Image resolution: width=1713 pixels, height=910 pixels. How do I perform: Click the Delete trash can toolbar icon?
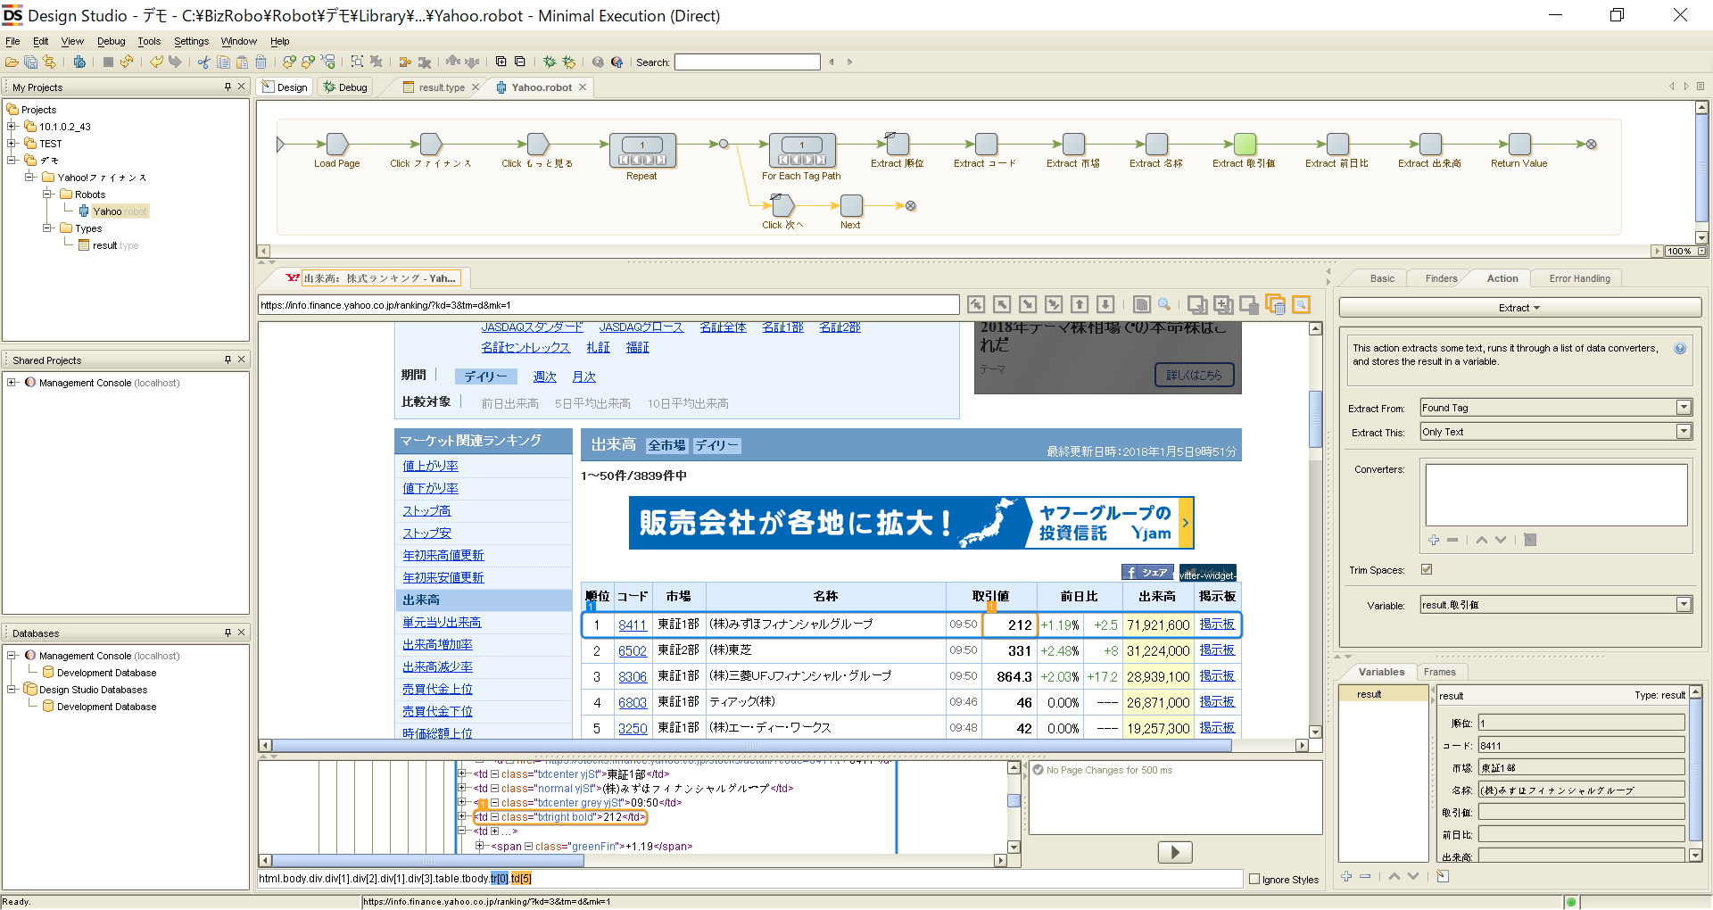click(x=261, y=62)
